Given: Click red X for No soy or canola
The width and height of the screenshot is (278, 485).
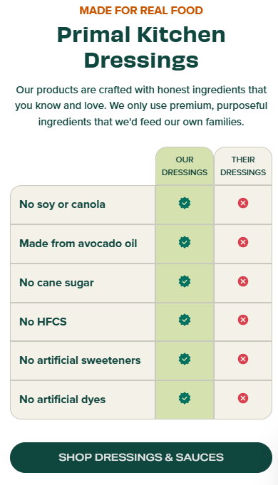Looking at the screenshot, I should click(243, 203).
